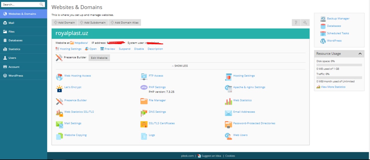Click the Open site link
The height and width of the screenshot is (160, 370).
(93, 49)
